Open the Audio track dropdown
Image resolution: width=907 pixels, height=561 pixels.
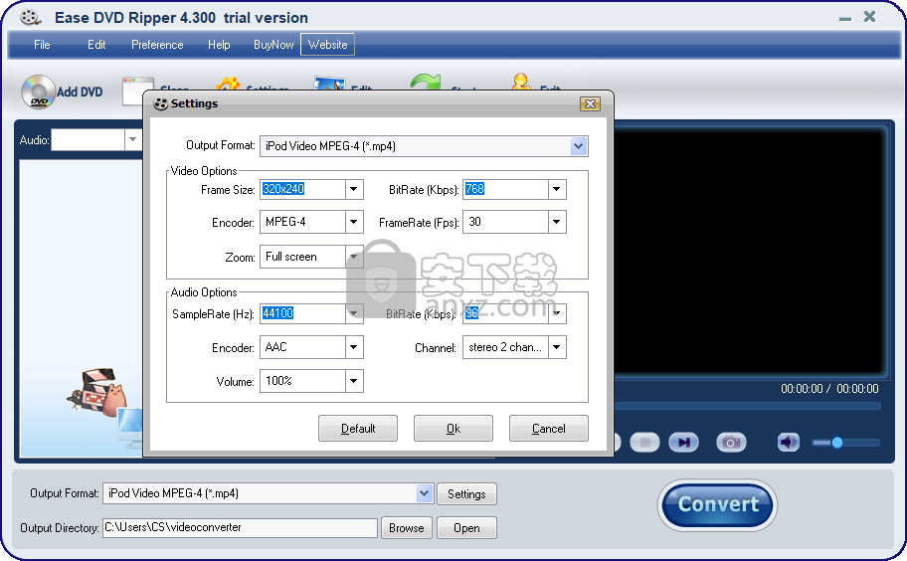[132, 140]
